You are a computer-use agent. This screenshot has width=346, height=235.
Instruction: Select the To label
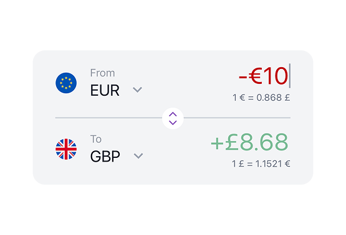pyautogui.click(x=96, y=139)
